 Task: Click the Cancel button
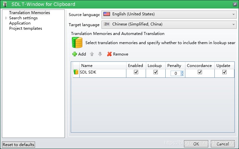223,144
